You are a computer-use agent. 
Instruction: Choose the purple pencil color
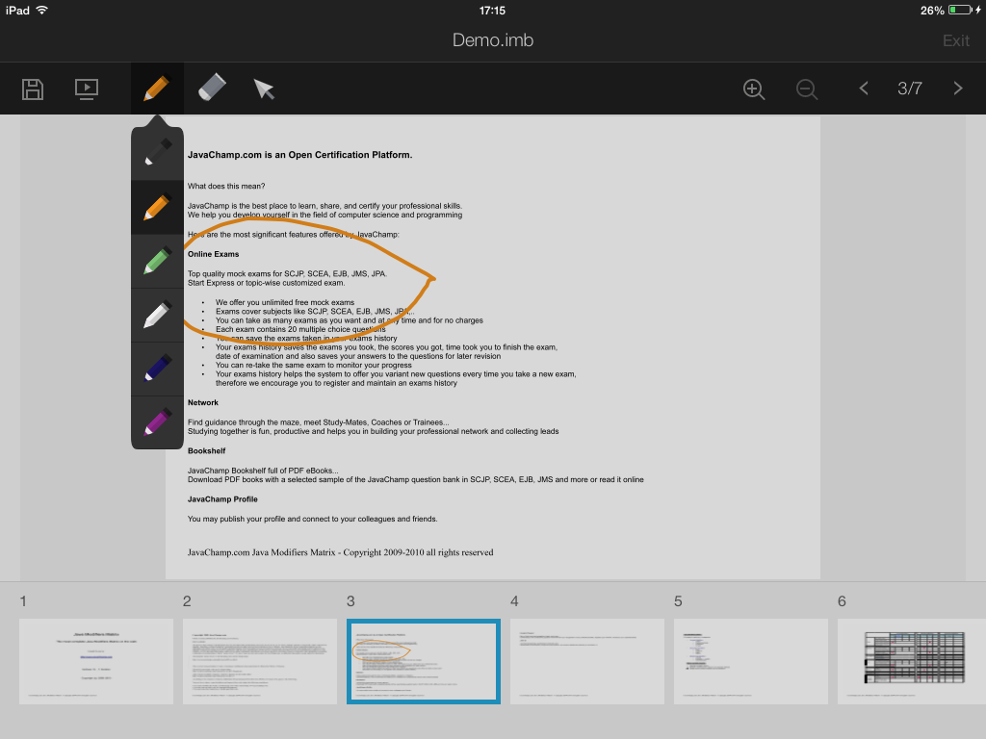(x=157, y=422)
